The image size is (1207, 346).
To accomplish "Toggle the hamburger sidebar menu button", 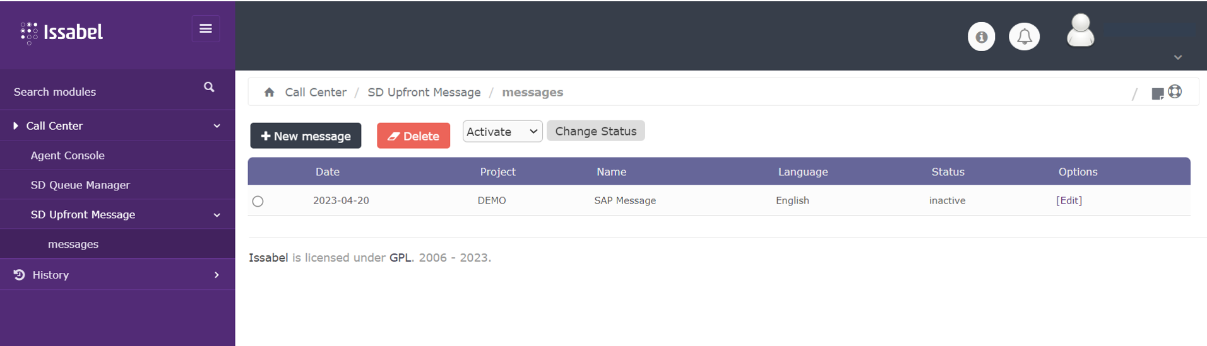I will coord(206,29).
